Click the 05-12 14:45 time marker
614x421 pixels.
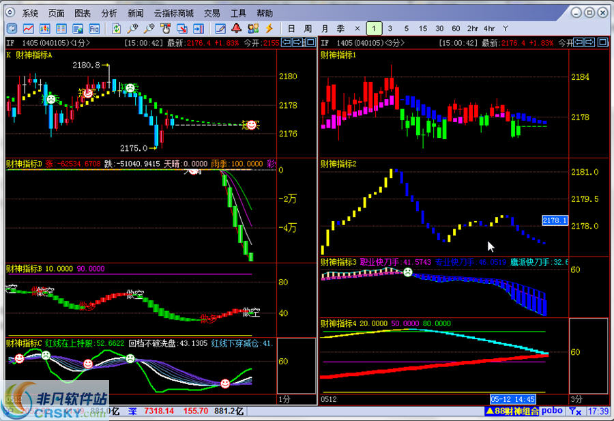(512, 399)
